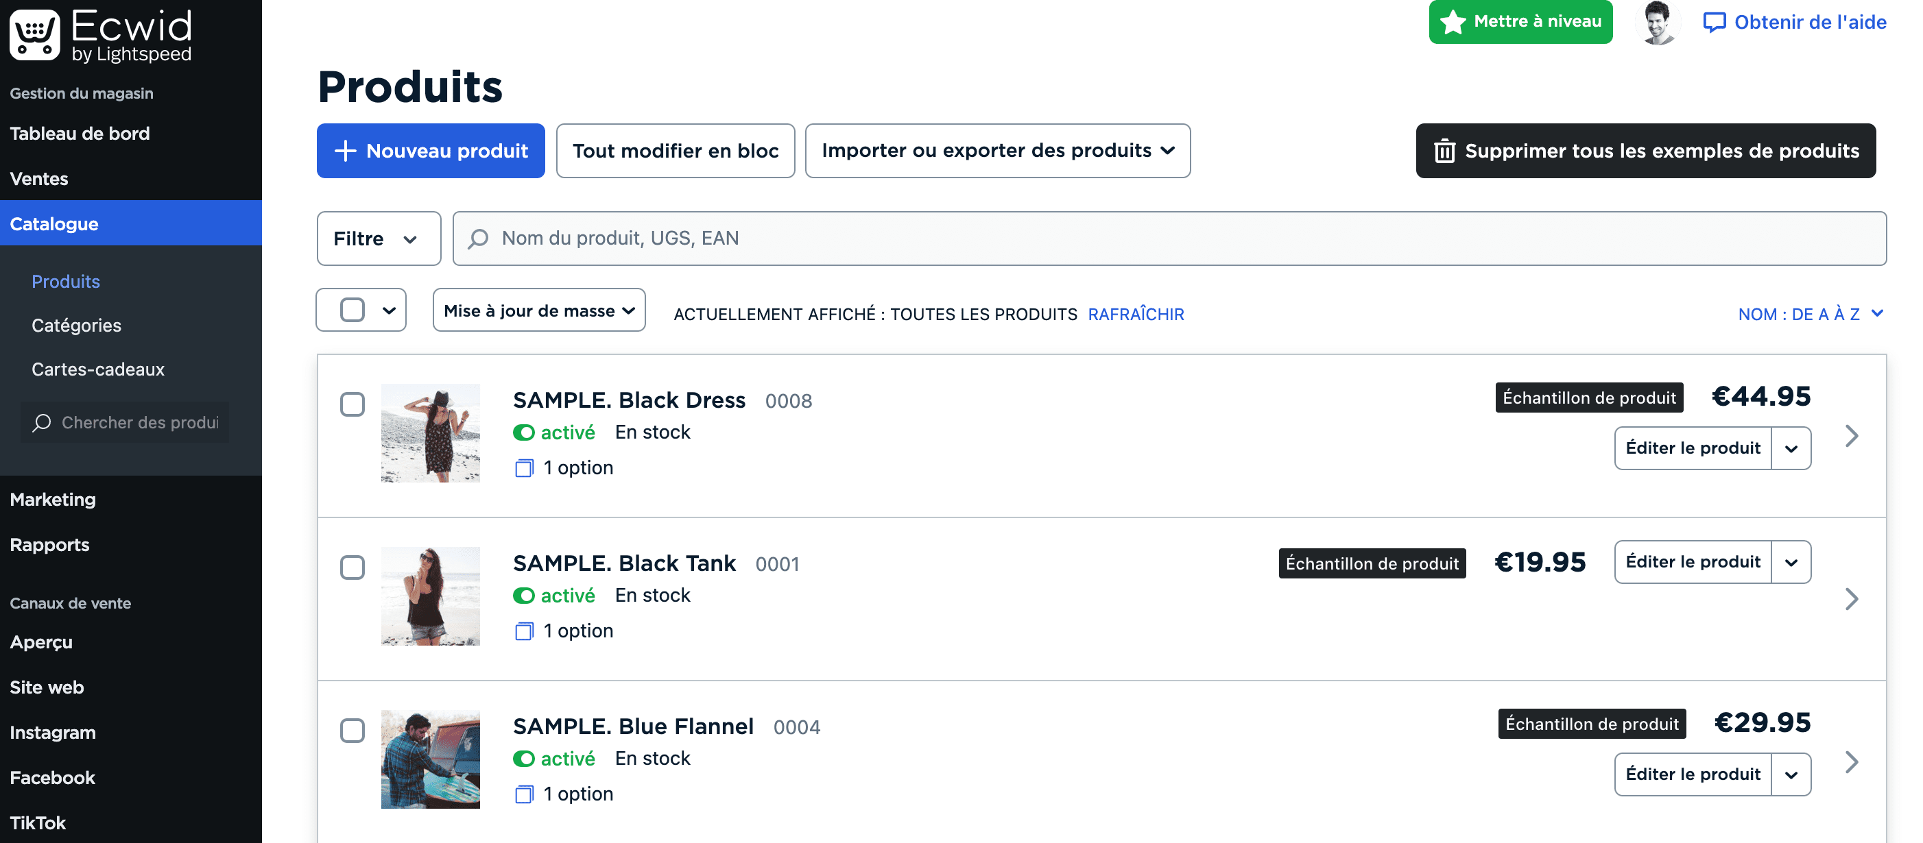Focus the Chercher des produits sidebar field
This screenshot has height=843, width=1923.
tap(125, 423)
